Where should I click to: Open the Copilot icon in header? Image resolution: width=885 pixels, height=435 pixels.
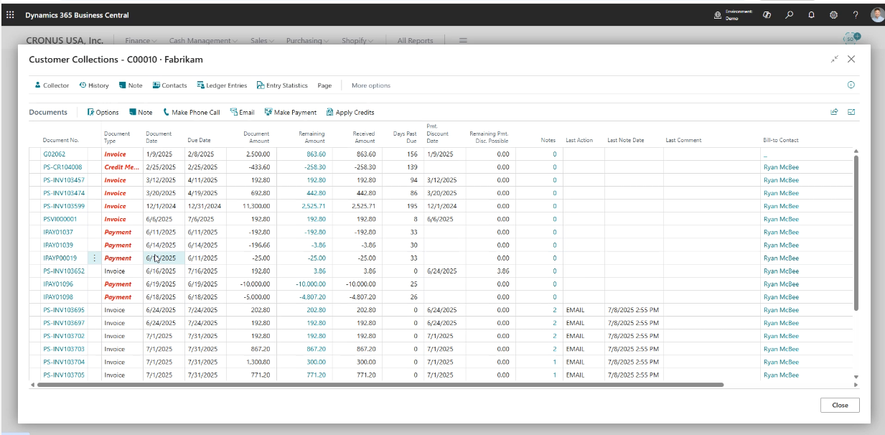click(x=767, y=15)
